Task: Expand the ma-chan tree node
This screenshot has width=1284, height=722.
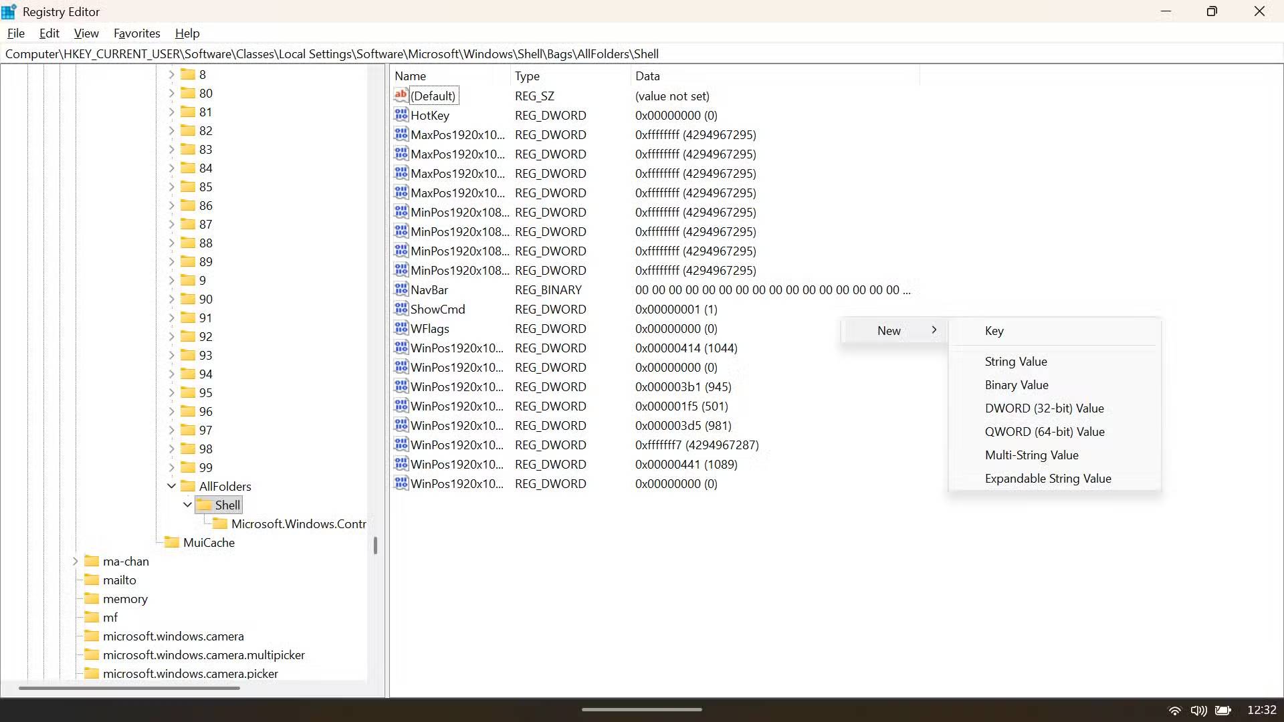Action: click(x=75, y=561)
